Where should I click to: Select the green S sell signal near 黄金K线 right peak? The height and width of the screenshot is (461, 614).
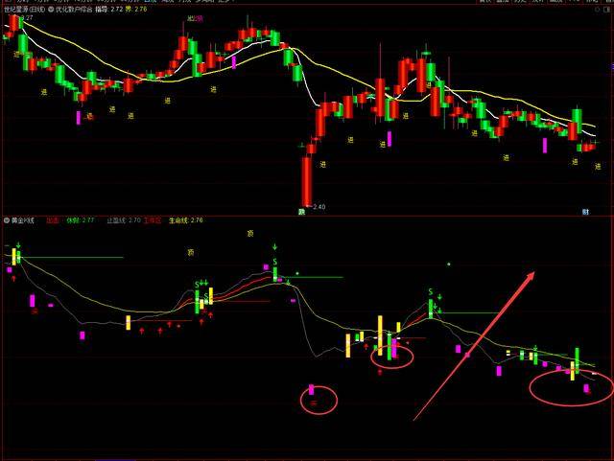tap(431, 292)
